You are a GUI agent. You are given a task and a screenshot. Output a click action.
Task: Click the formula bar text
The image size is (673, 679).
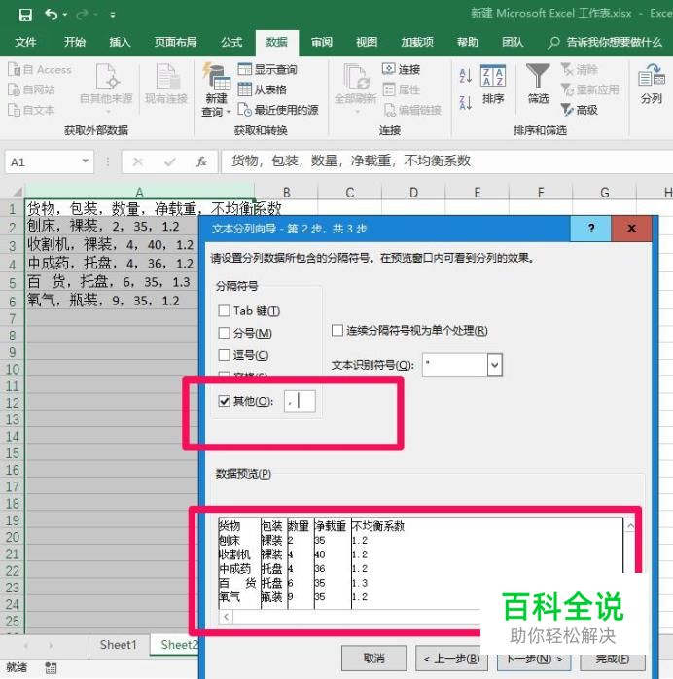(351, 161)
